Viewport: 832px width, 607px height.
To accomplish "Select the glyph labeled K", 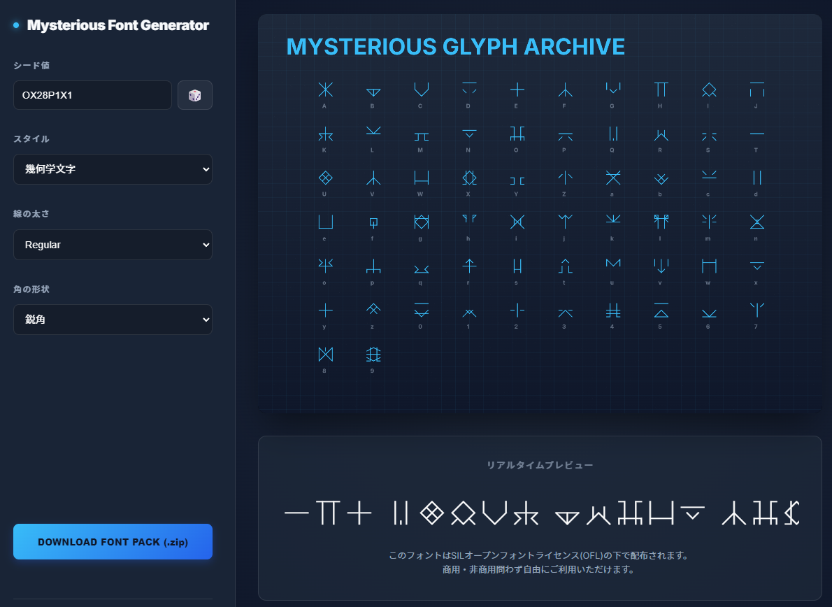I will [x=325, y=134].
